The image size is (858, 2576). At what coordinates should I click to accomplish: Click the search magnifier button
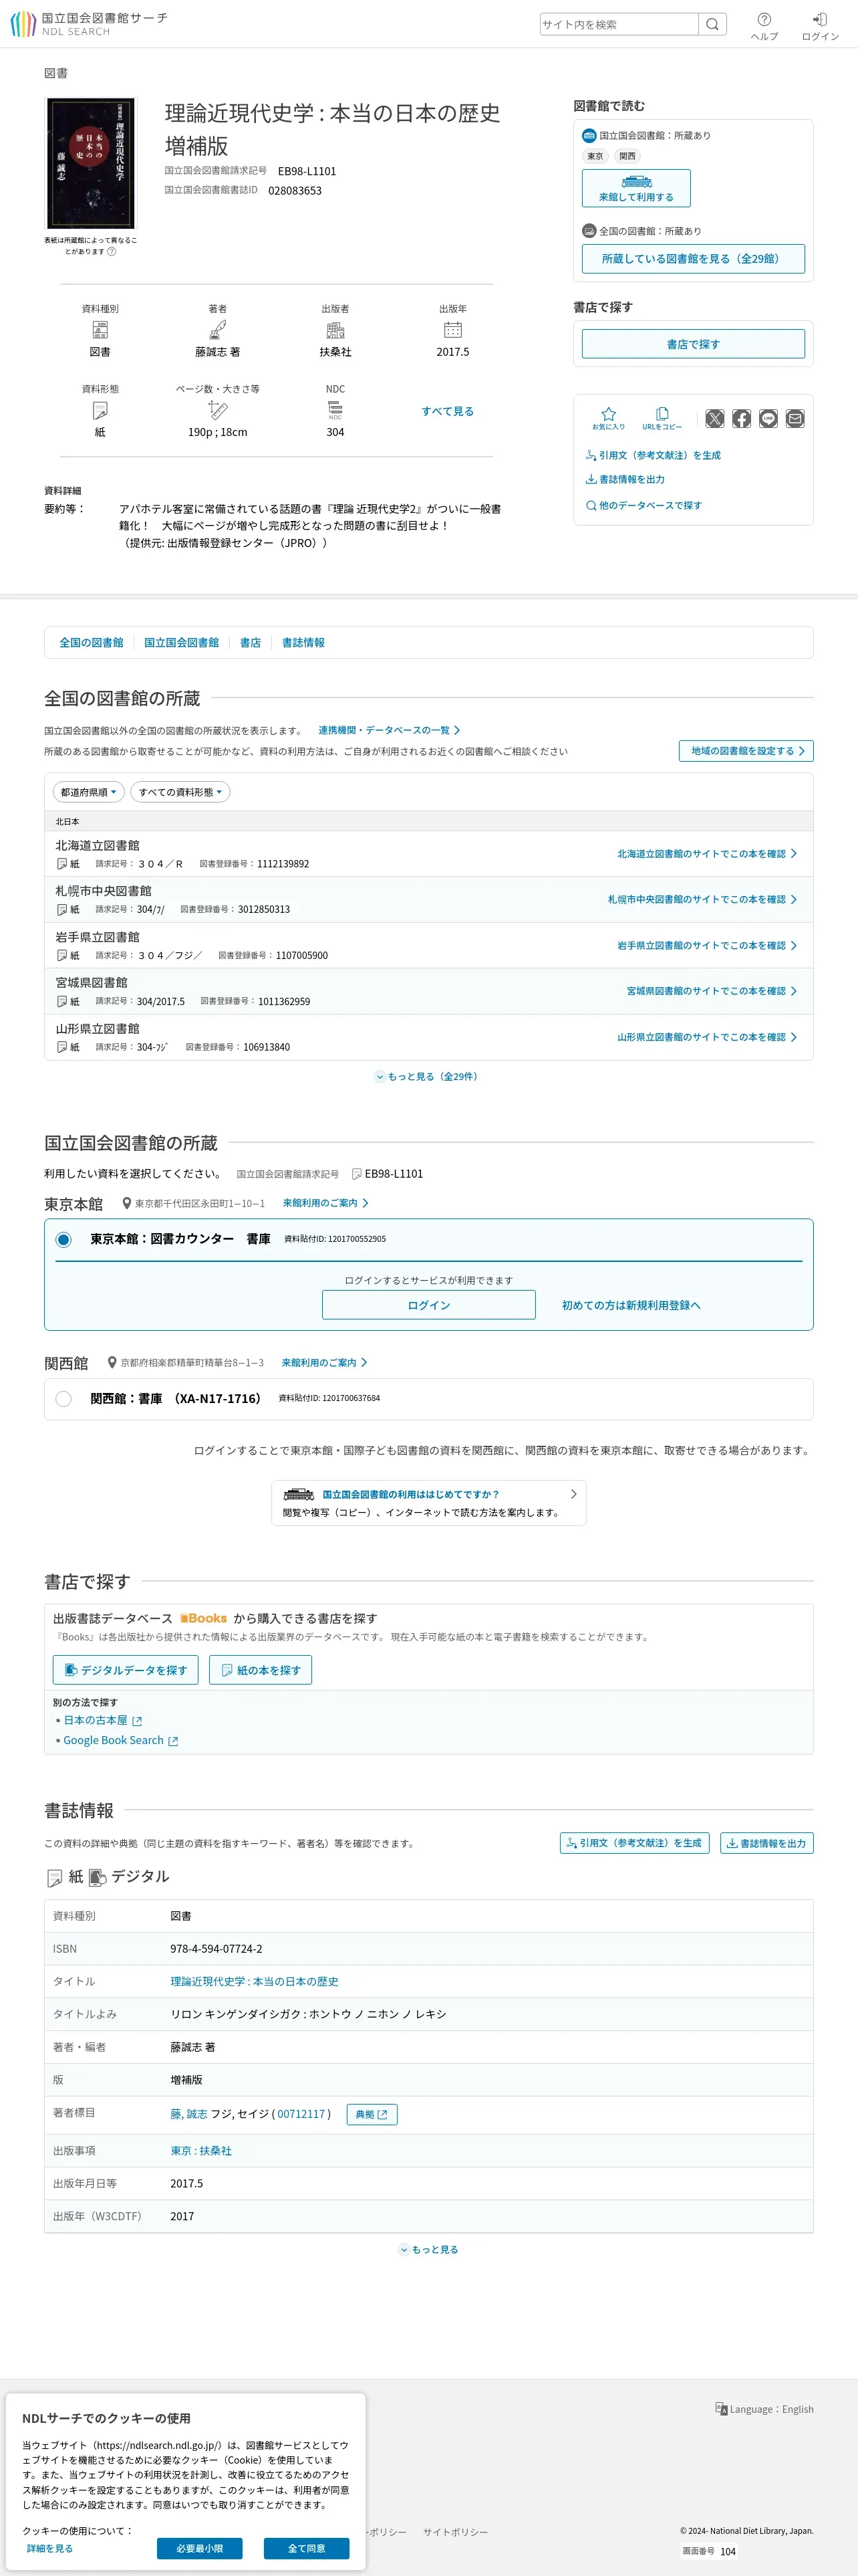(712, 24)
